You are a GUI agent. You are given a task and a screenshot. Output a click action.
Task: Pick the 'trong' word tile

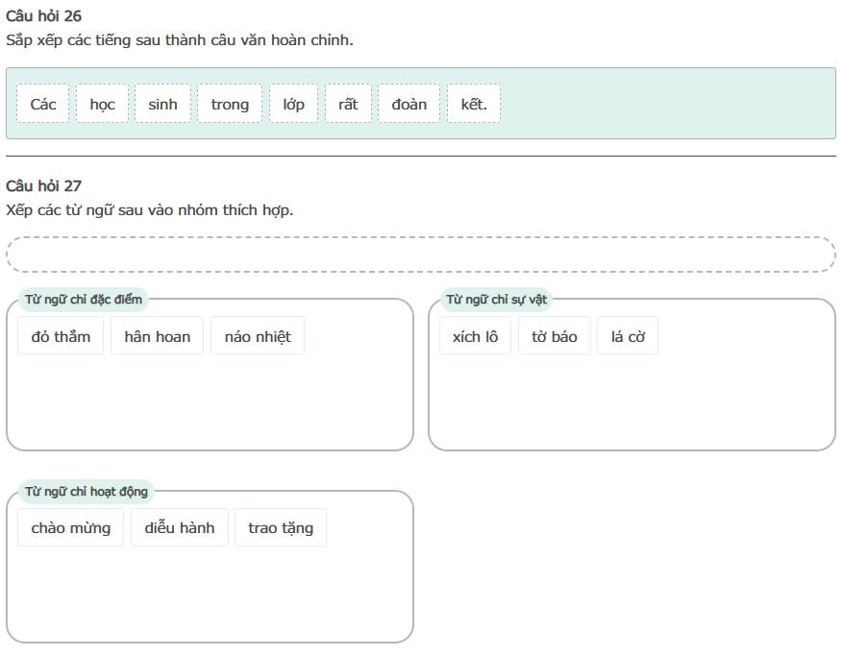click(230, 104)
